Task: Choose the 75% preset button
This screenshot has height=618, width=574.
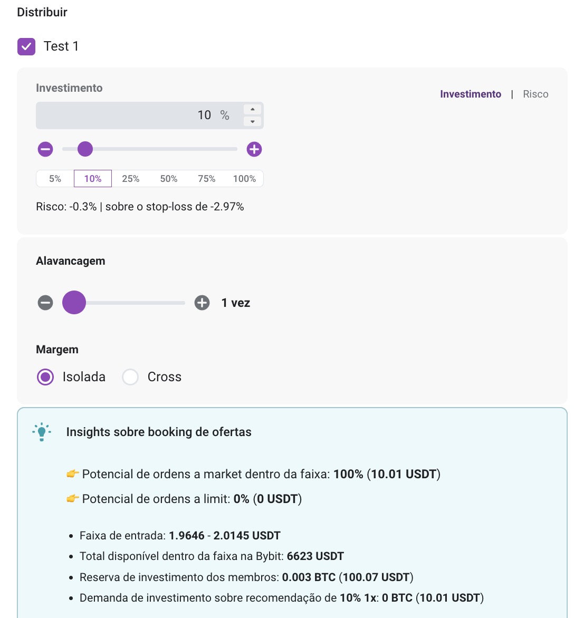Action: coord(207,179)
